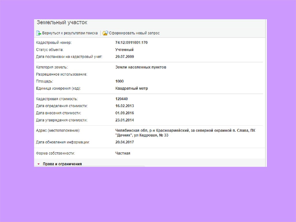The image size is (296, 222).
Task: Click the 'Права и ограничения' section header
Action: [x=62, y=164]
